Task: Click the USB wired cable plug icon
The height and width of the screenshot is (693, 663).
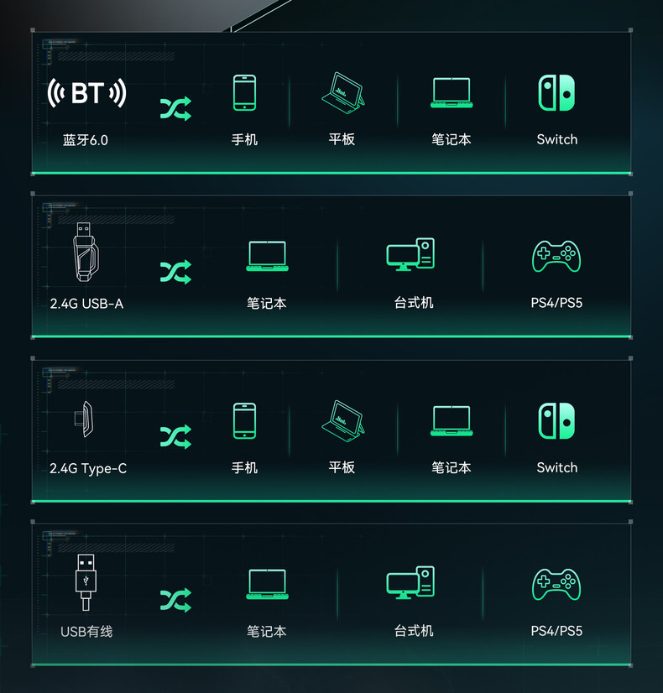Action: (x=86, y=582)
